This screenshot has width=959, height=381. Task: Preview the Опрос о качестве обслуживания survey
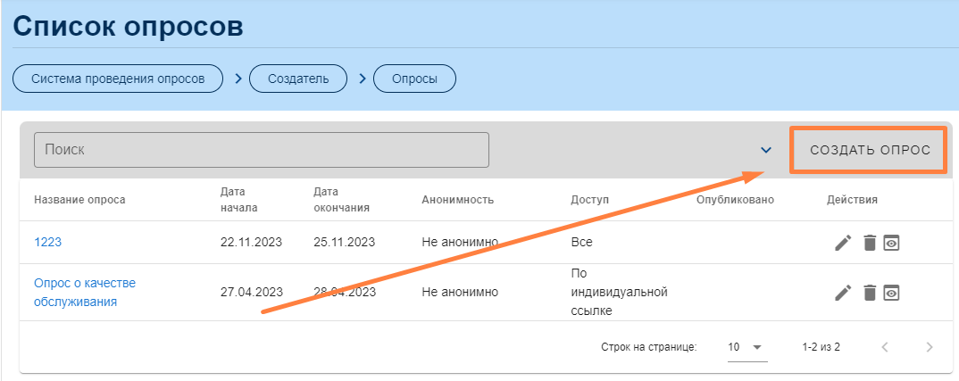click(x=890, y=292)
